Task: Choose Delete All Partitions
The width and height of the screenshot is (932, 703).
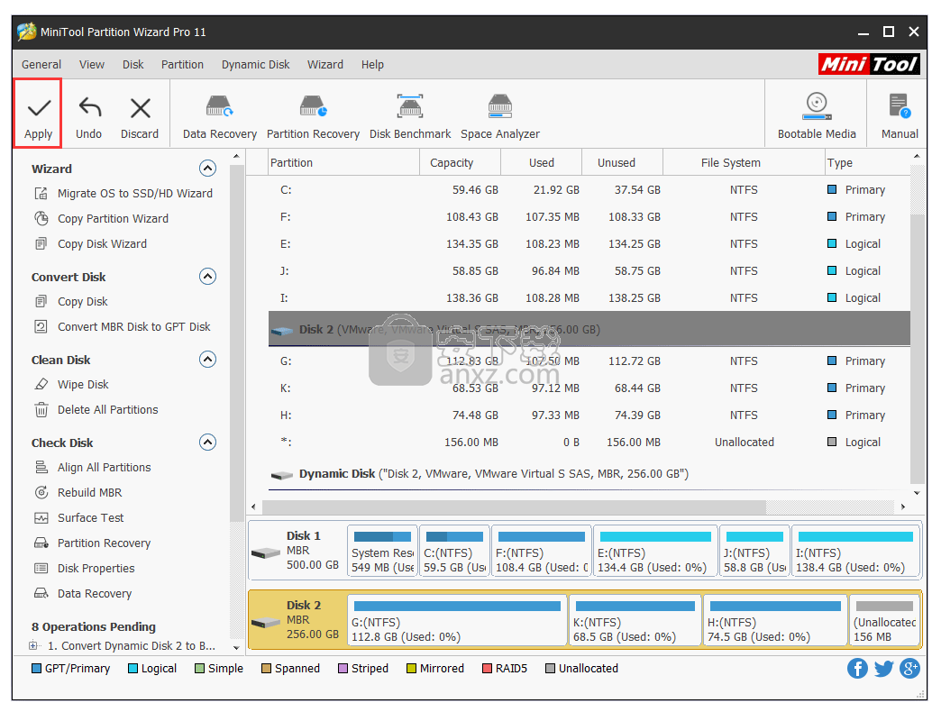Action: tap(96, 409)
